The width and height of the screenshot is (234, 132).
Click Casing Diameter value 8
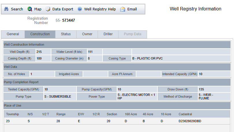click(x=89, y=58)
